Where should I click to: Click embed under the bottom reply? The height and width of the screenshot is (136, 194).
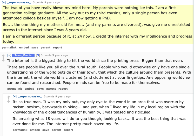[x=35, y=130]
